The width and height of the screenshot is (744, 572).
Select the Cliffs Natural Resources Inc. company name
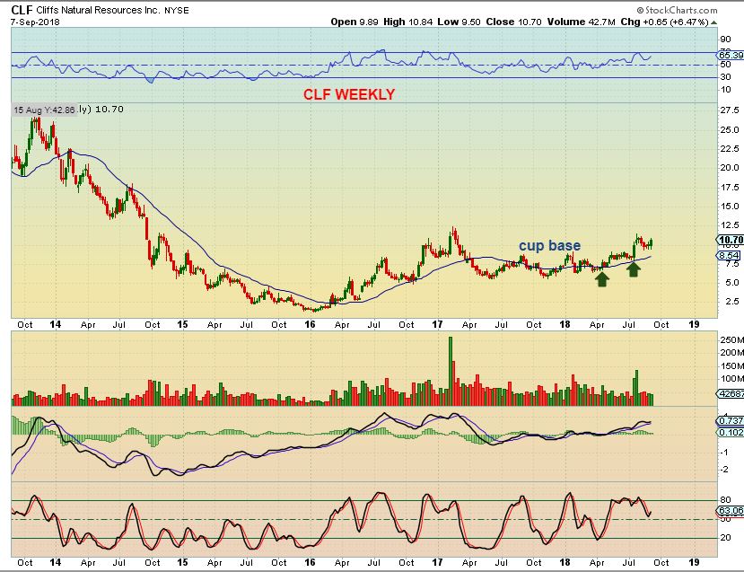(98, 10)
